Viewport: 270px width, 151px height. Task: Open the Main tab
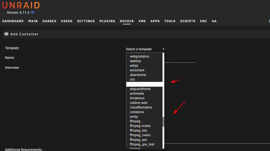coord(33,21)
